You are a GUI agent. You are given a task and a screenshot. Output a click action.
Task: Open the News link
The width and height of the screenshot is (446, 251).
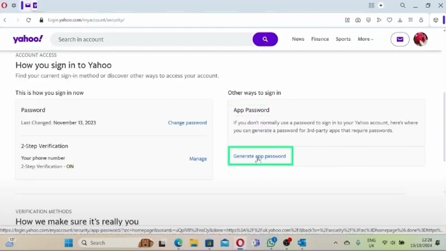pyautogui.click(x=298, y=39)
